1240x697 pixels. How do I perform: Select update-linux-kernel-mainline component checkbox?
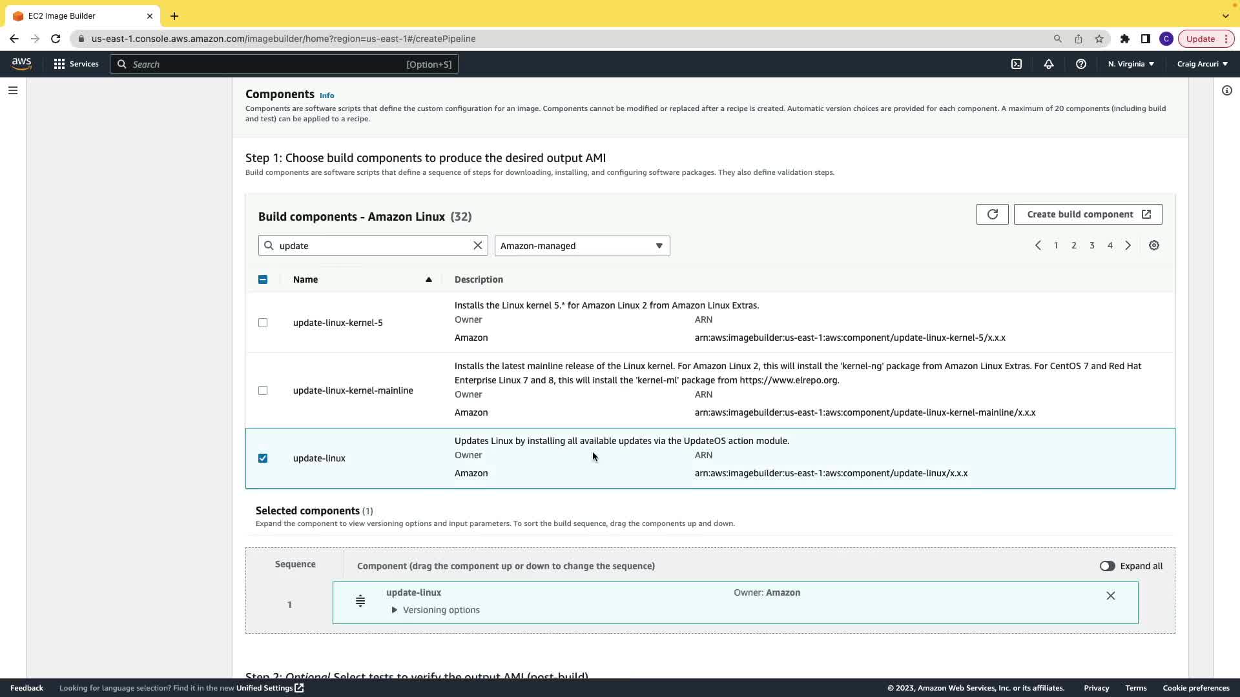[263, 390]
